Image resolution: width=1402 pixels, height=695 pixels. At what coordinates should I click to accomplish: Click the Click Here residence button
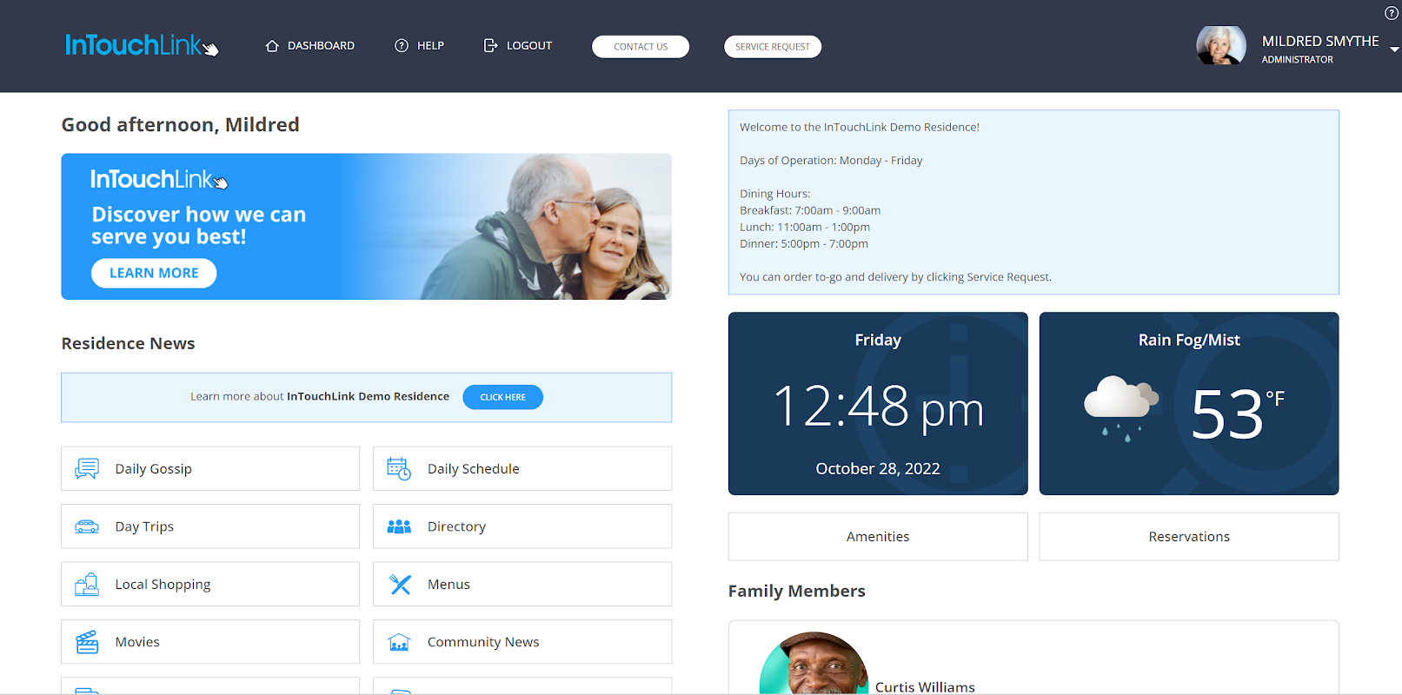pyautogui.click(x=502, y=397)
